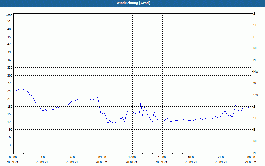265x166 pixels.
Task: Click the 180 y-axis value label
Action: 10,106
